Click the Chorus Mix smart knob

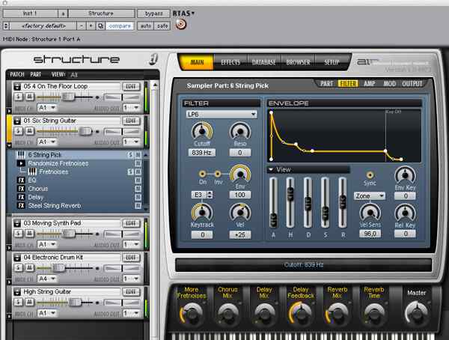coord(227,315)
